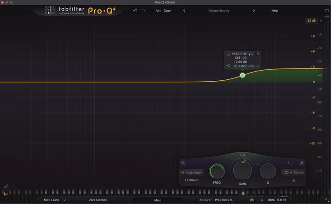Screen dimensions: 331x204
Task: Select the previous band with left arrow
Action: point(285,163)
